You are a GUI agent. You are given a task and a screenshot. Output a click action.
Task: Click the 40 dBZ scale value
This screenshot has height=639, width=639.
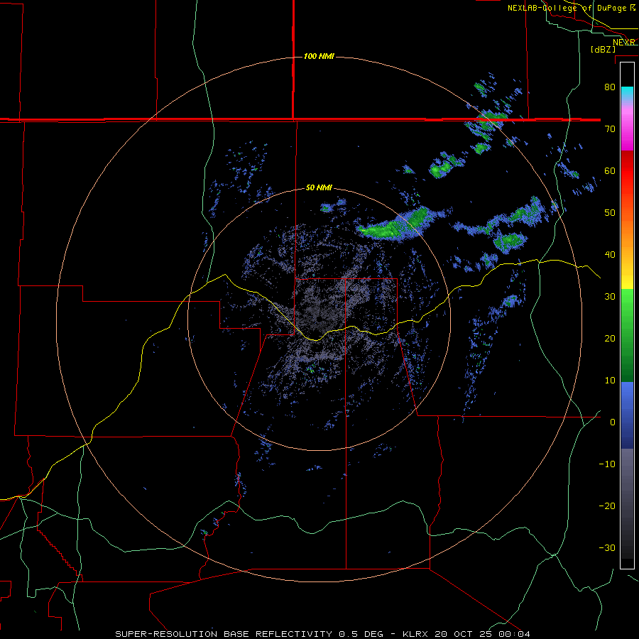[609, 255]
